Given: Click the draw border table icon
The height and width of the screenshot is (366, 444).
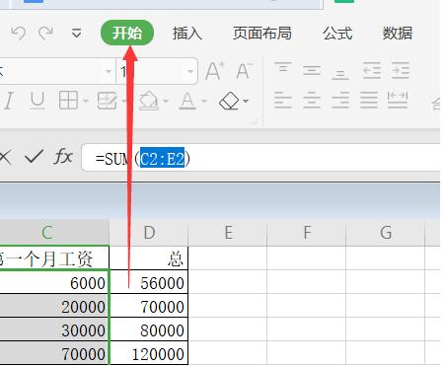Looking at the screenshot, I should [x=108, y=101].
